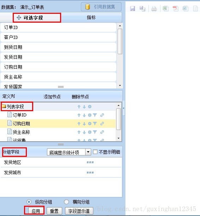Image resolution: width=200 pixels, height=216 pixels.
Task: Move the 订单ID column node down
Action: 84,115
